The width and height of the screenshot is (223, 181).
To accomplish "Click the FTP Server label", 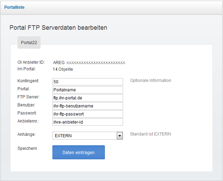I will [x=28, y=97].
